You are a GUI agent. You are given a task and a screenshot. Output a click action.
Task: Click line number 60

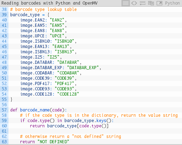pos(4,126)
